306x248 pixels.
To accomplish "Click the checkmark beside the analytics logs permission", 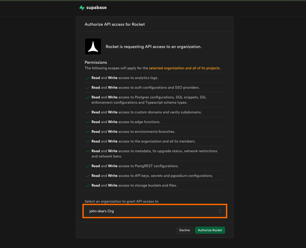I will [88, 78].
